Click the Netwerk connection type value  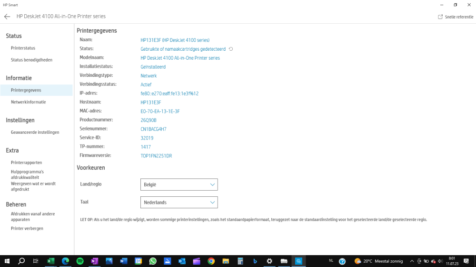(149, 75)
